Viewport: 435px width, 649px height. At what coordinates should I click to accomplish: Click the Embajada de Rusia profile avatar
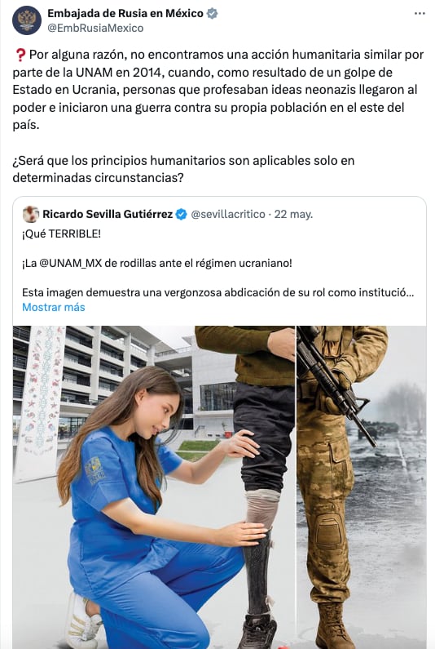27,20
